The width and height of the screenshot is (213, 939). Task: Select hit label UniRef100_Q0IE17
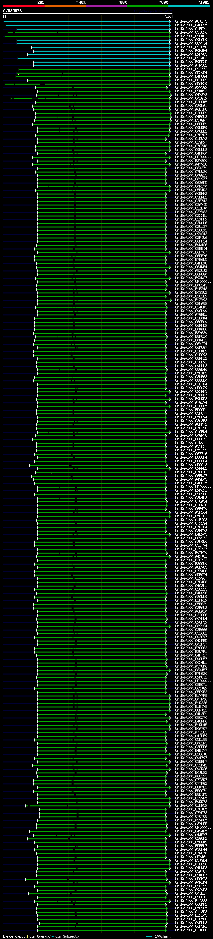tap(191, 893)
